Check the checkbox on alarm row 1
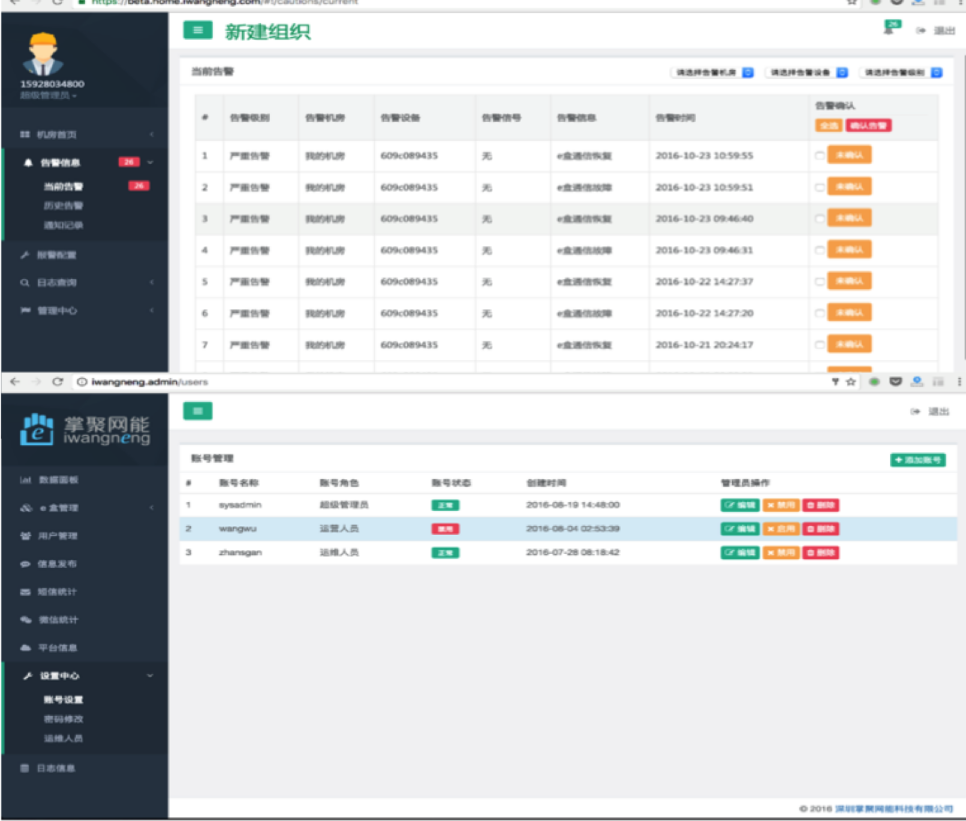The image size is (966, 821). click(819, 155)
